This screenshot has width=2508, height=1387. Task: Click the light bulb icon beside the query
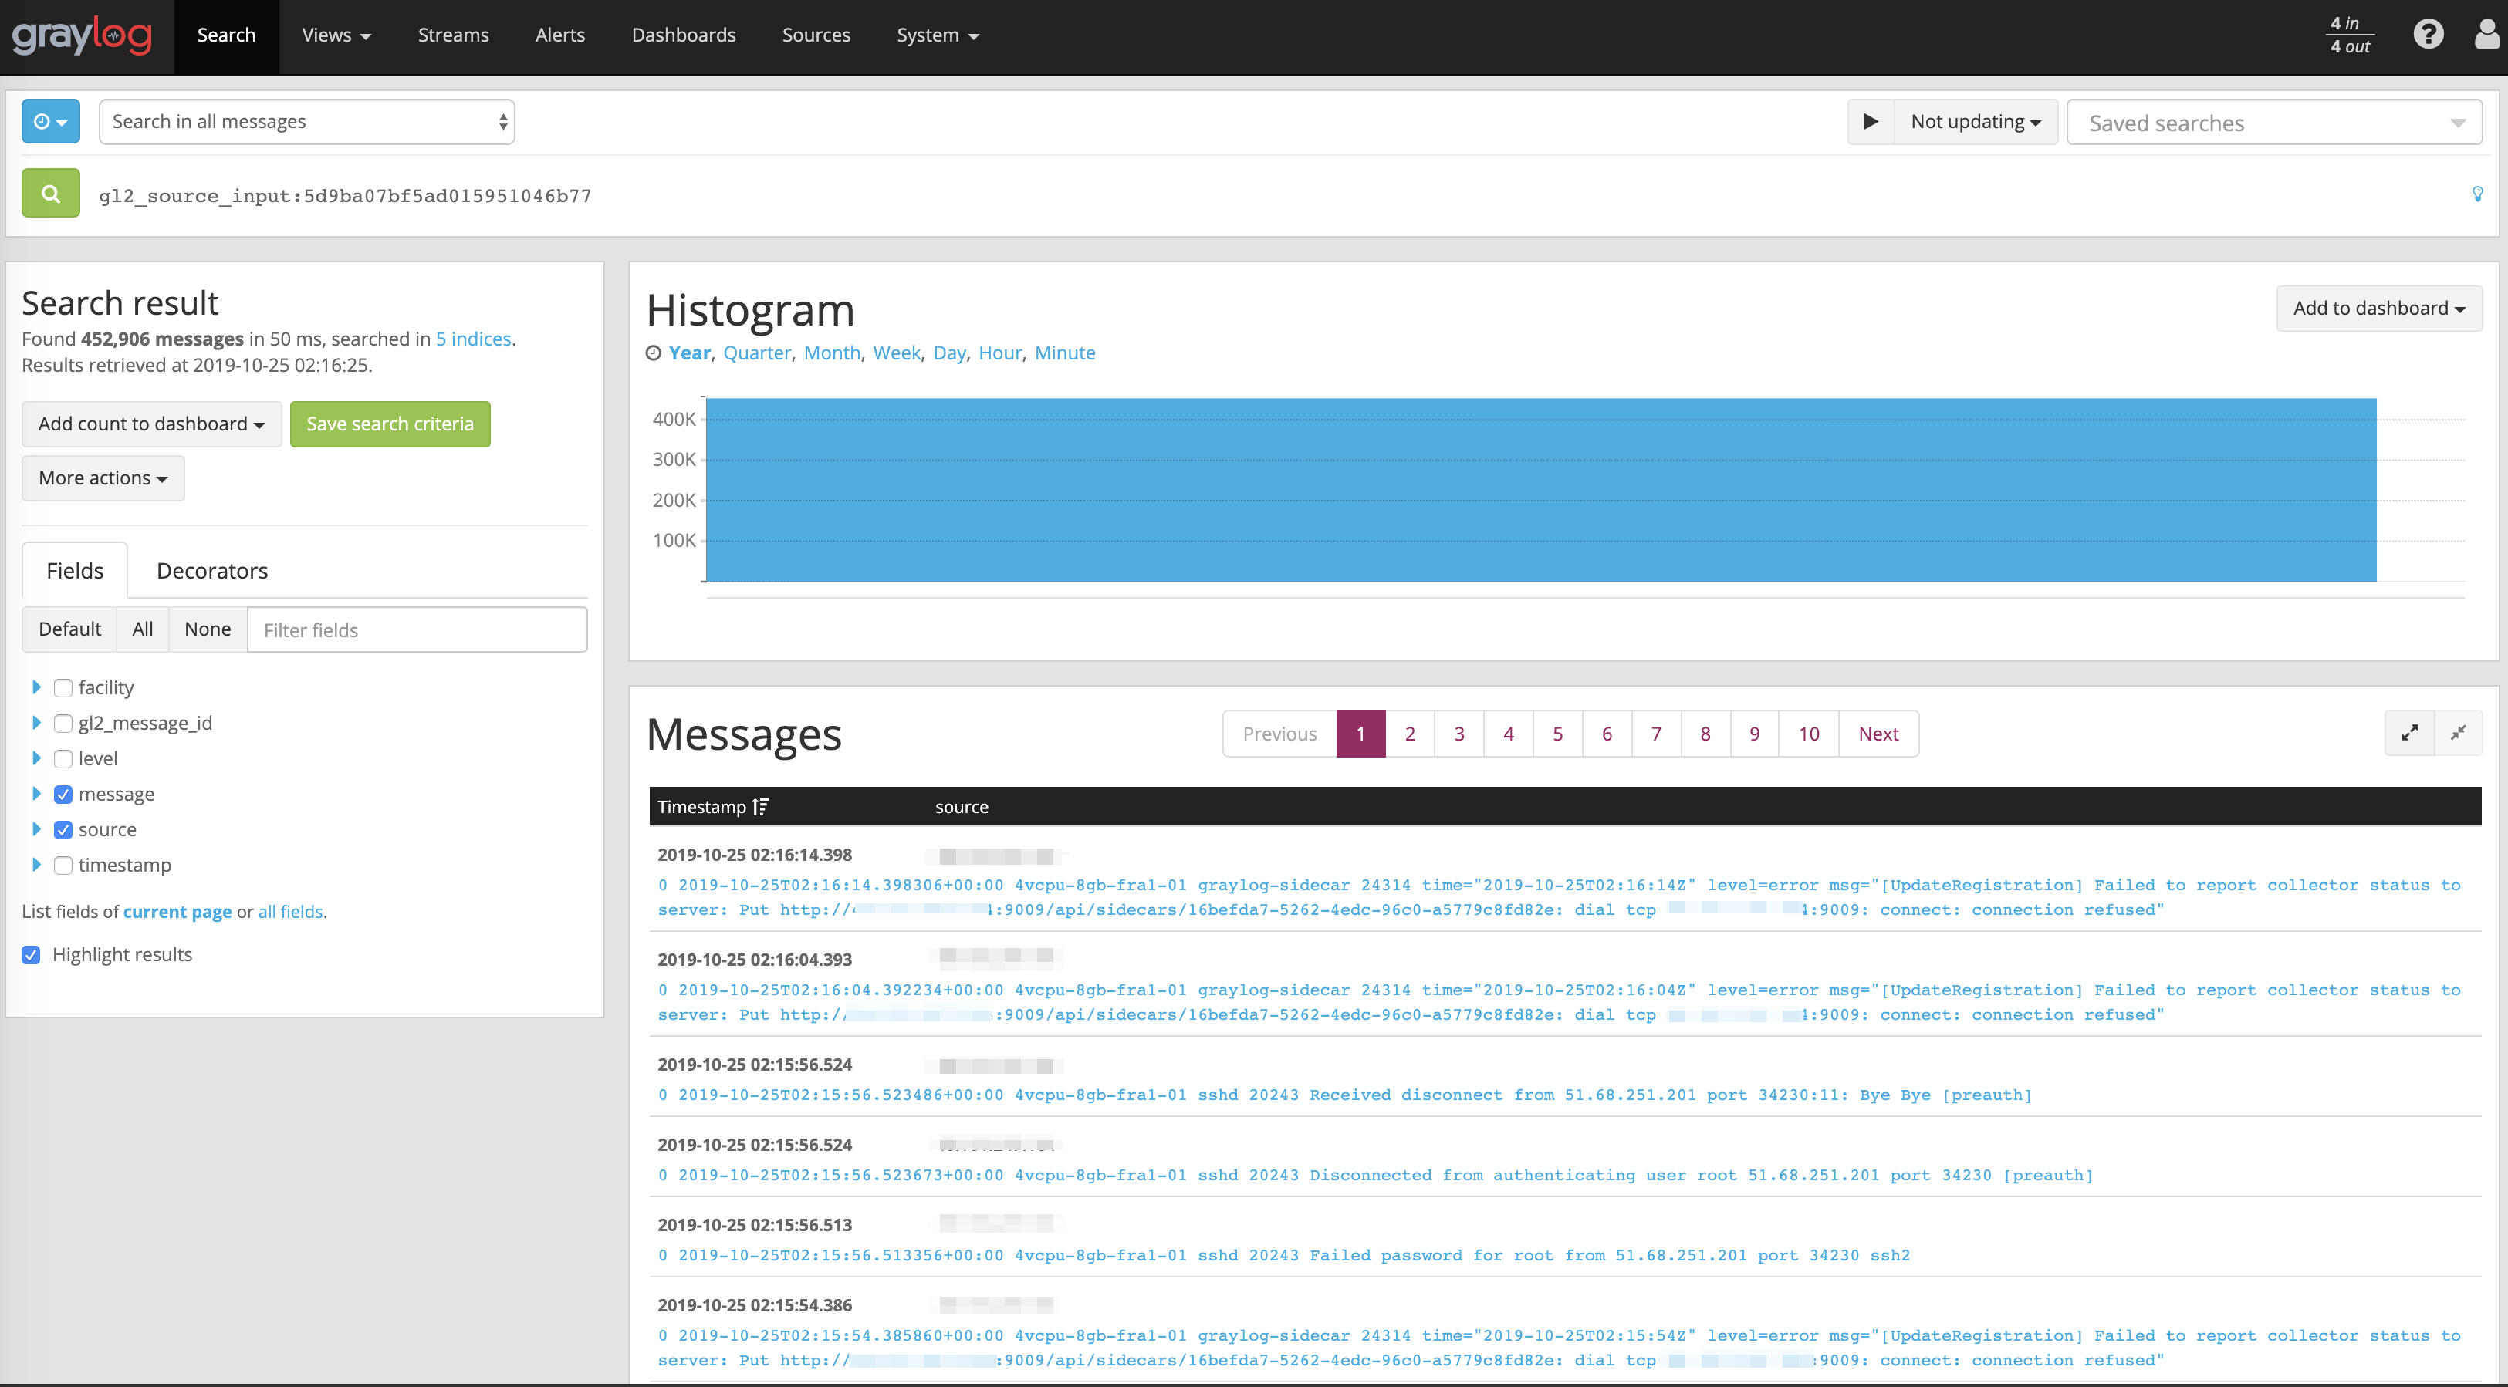(x=2479, y=194)
